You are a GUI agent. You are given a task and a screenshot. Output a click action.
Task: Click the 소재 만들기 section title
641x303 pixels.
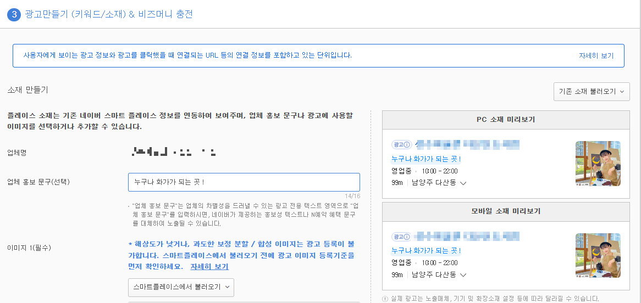[x=28, y=90]
